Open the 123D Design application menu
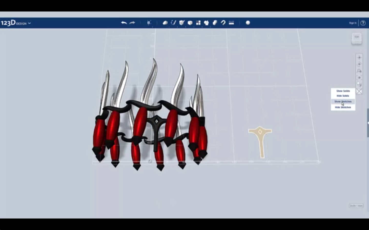Image resolution: width=369 pixels, height=230 pixels. (x=16, y=23)
